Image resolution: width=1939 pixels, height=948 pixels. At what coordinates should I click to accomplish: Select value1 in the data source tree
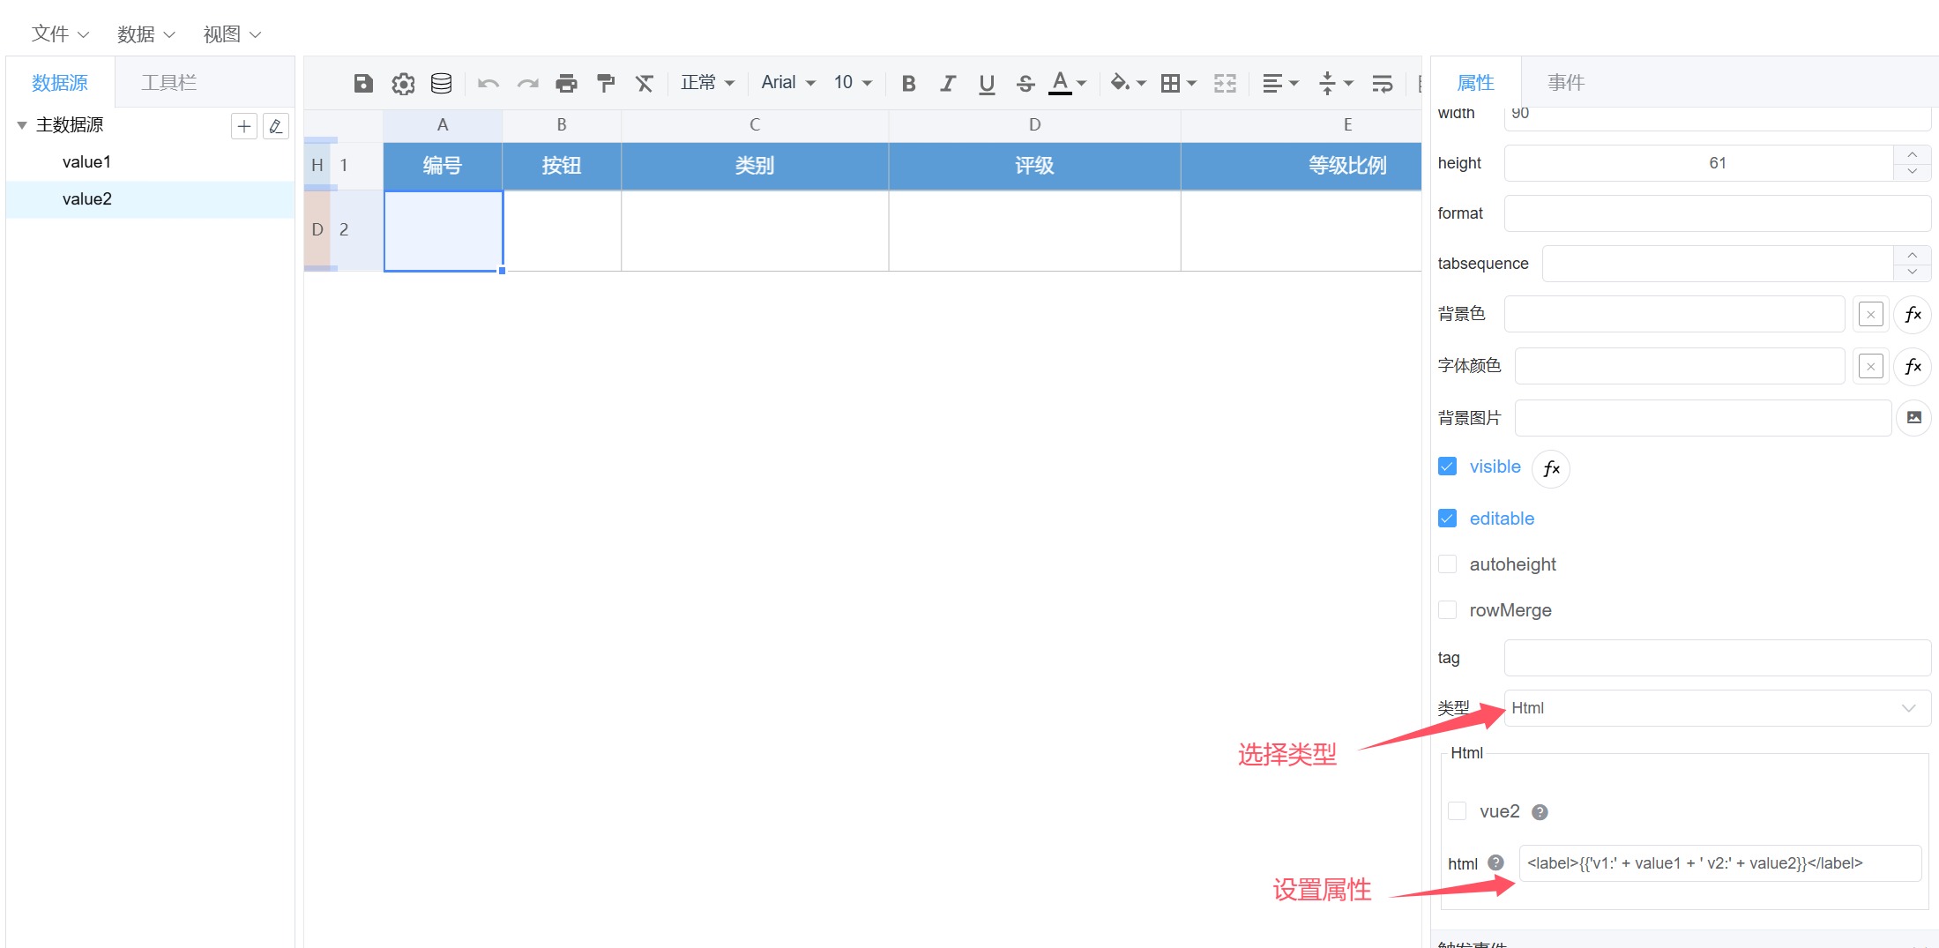pyautogui.click(x=86, y=162)
